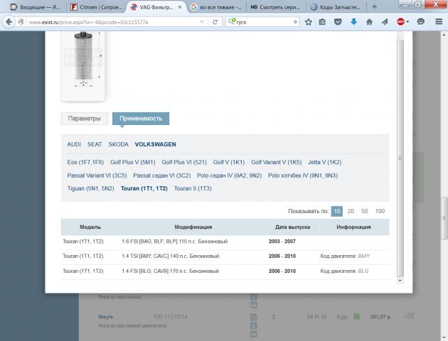The height and width of the screenshot is (341, 448).
Task: Click the popup's vertical scrollbar thumb
Action: (x=400, y=158)
